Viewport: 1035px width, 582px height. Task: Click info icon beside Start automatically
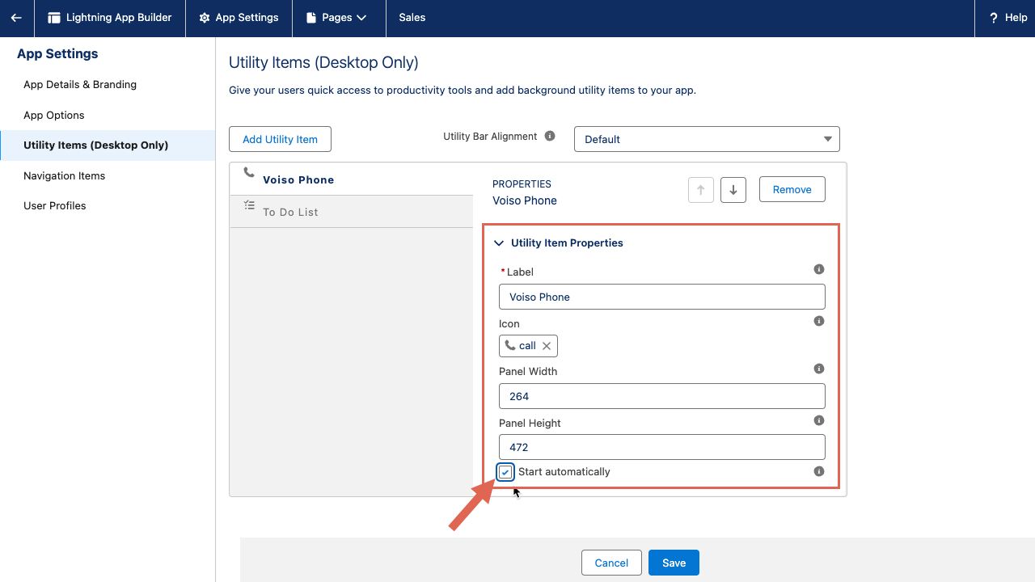(819, 471)
